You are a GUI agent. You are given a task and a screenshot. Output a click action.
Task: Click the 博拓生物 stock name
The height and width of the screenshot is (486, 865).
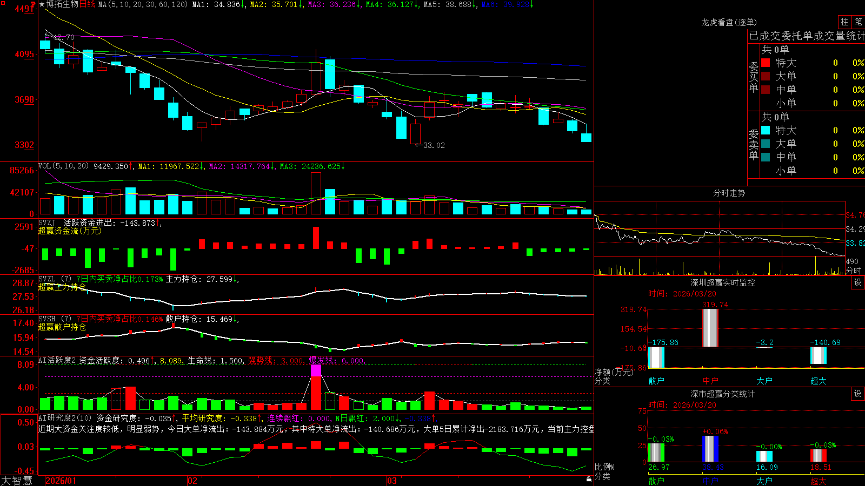pyautogui.click(x=62, y=4)
